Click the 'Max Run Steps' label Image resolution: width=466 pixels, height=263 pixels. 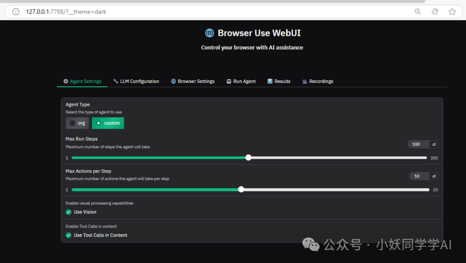pyautogui.click(x=82, y=139)
